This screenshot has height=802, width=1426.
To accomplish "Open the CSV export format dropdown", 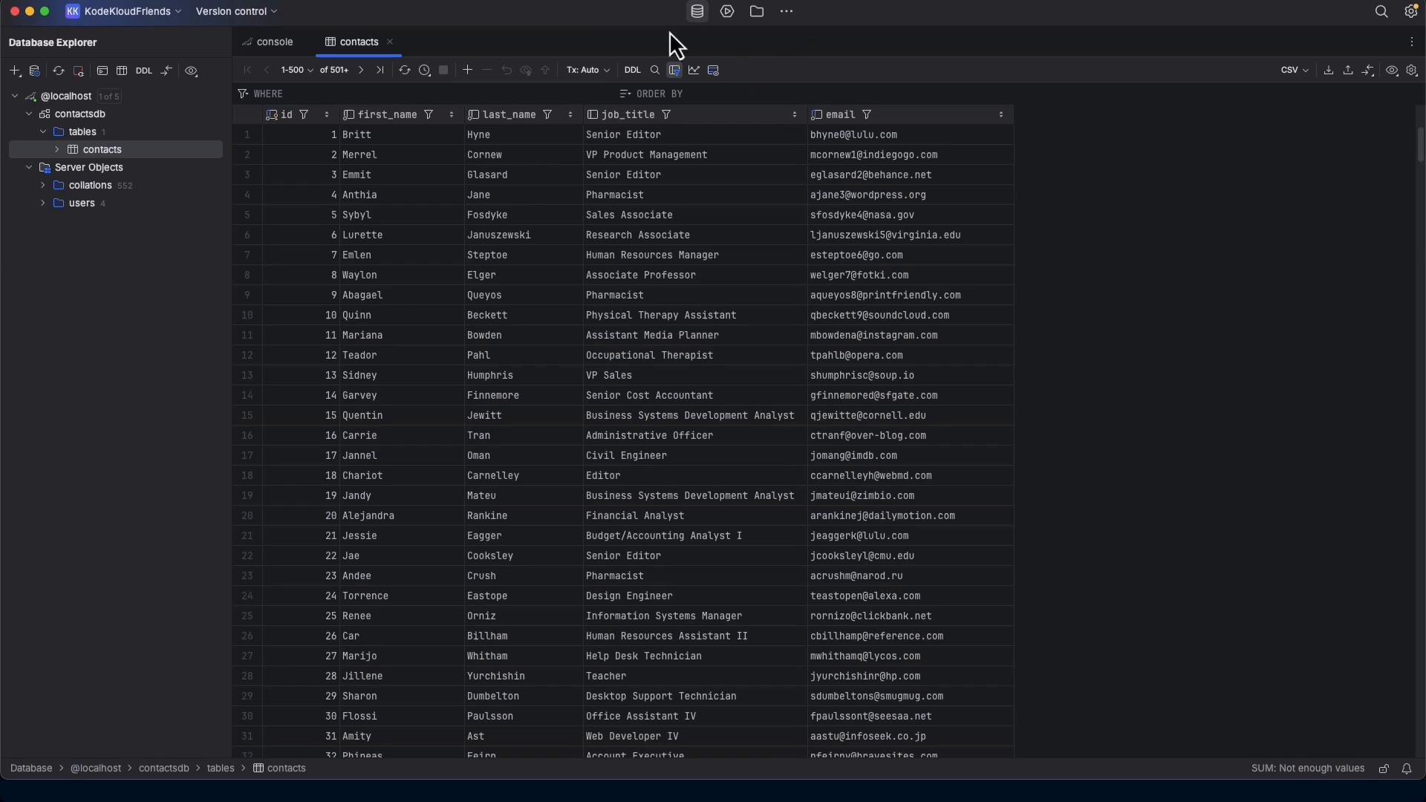I will tap(1295, 71).
